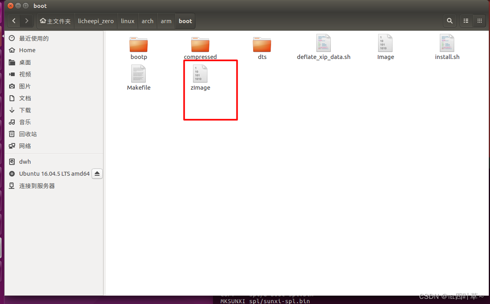Click the current boot breadcrumb
This screenshot has height=304, width=490.
tap(185, 21)
